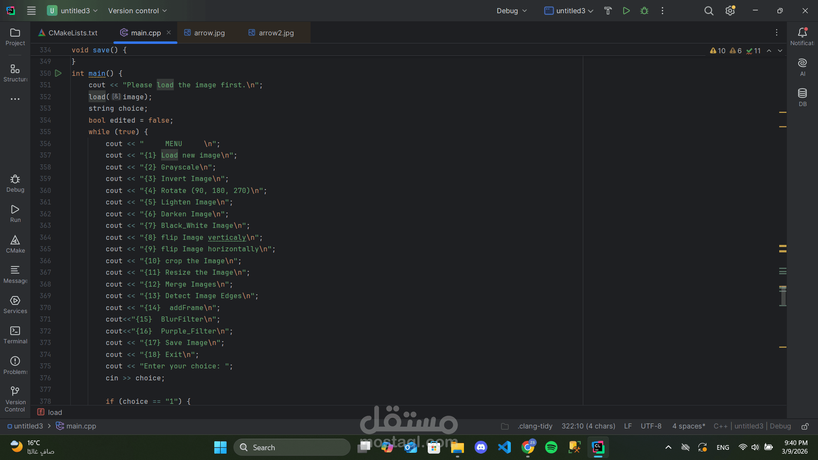The image size is (818, 460).
Task: Open the Services tool window
Action: click(x=15, y=305)
